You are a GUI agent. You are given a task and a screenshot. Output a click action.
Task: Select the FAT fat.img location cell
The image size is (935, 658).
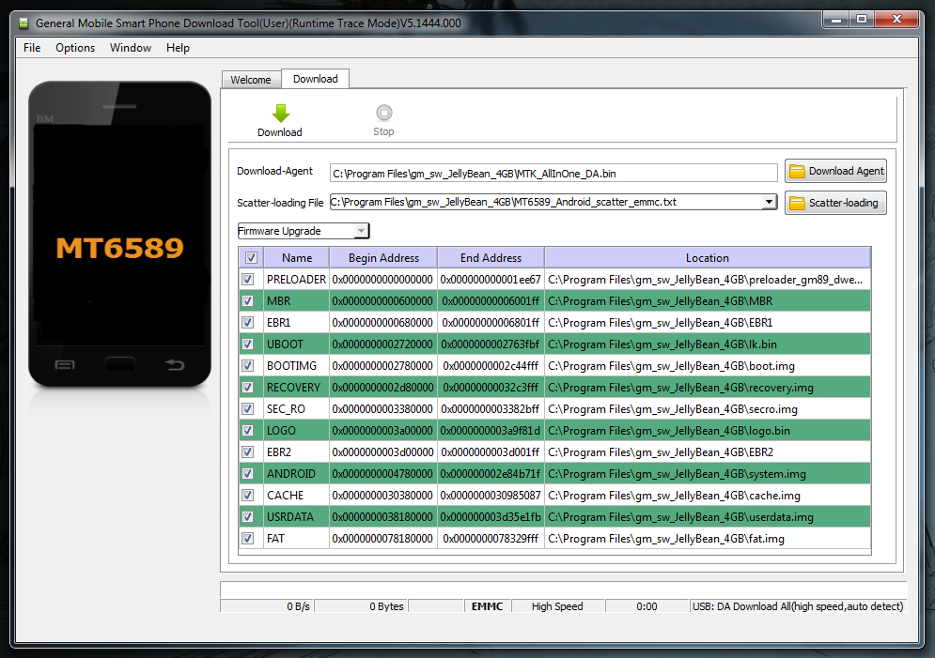[x=708, y=538]
